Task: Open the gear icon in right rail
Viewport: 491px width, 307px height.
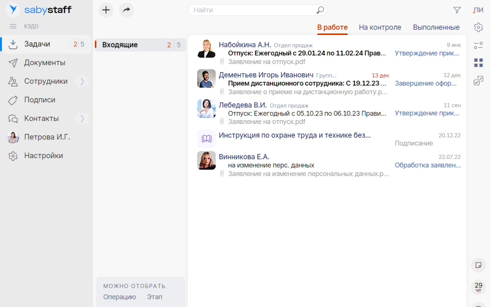Action: point(478,27)
